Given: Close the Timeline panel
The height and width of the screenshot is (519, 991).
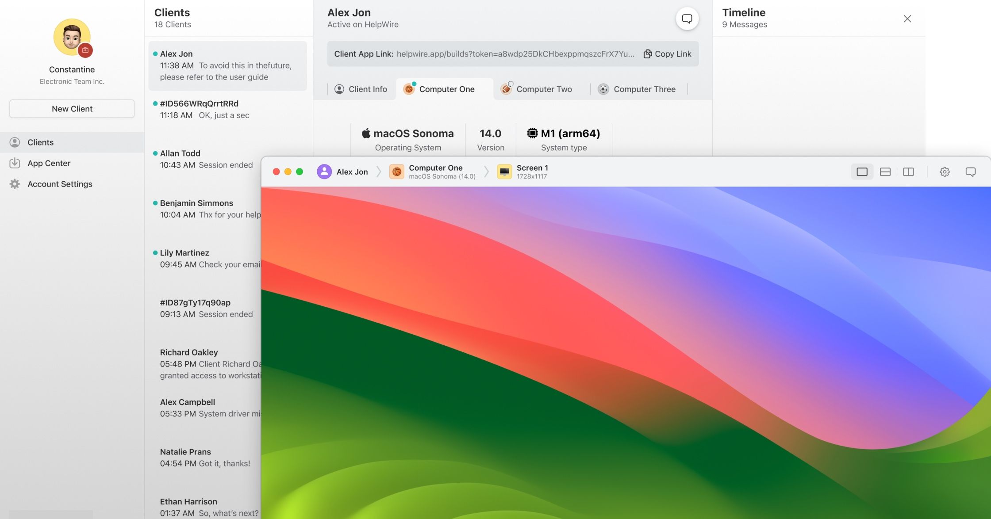Looking at the screenshot, I should [x=907, y=19].
